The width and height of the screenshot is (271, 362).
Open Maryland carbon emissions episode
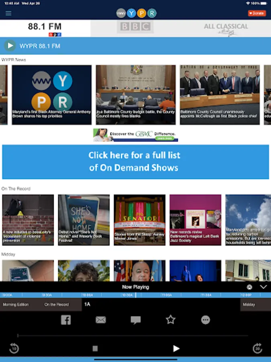[x=248, y=220]
